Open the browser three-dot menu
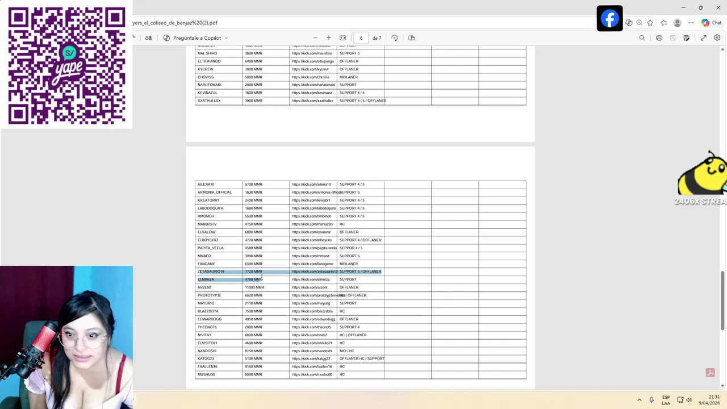 point(691,23)
